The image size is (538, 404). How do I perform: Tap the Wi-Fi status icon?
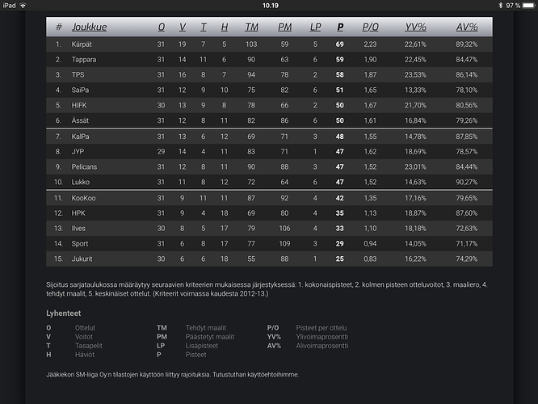[23, 6]
